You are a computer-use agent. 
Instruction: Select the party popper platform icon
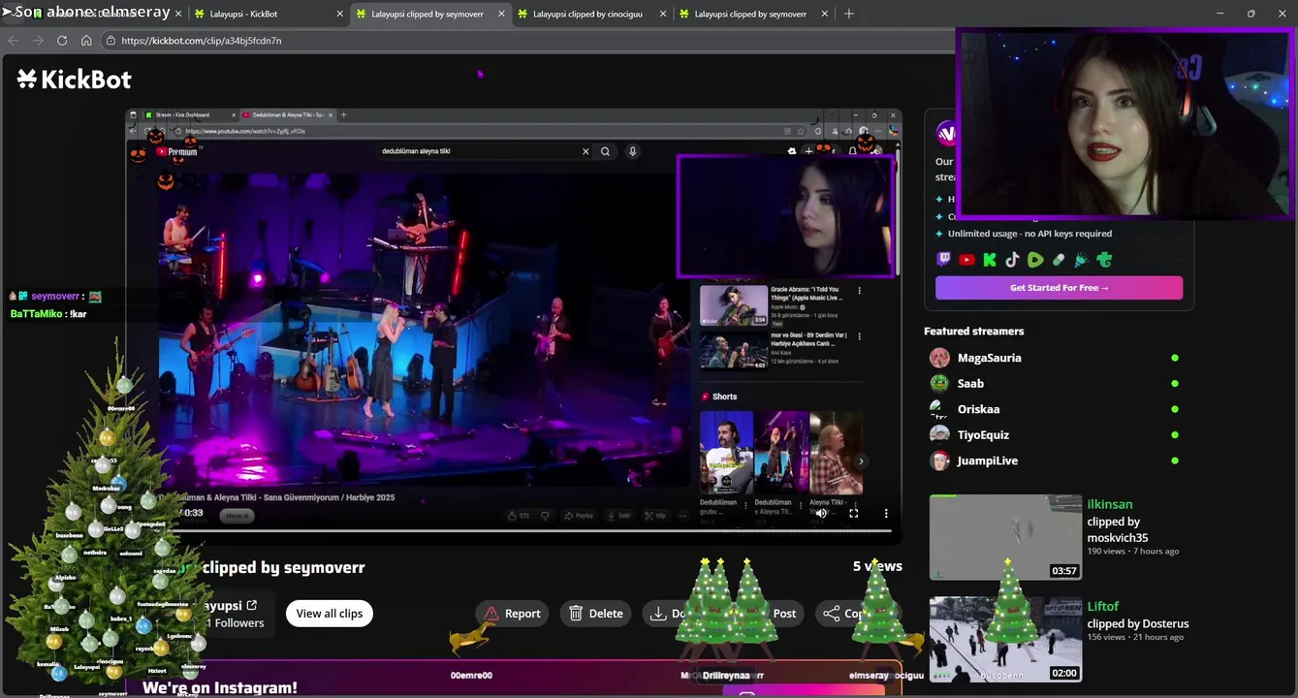click(x=1081, y=260)
